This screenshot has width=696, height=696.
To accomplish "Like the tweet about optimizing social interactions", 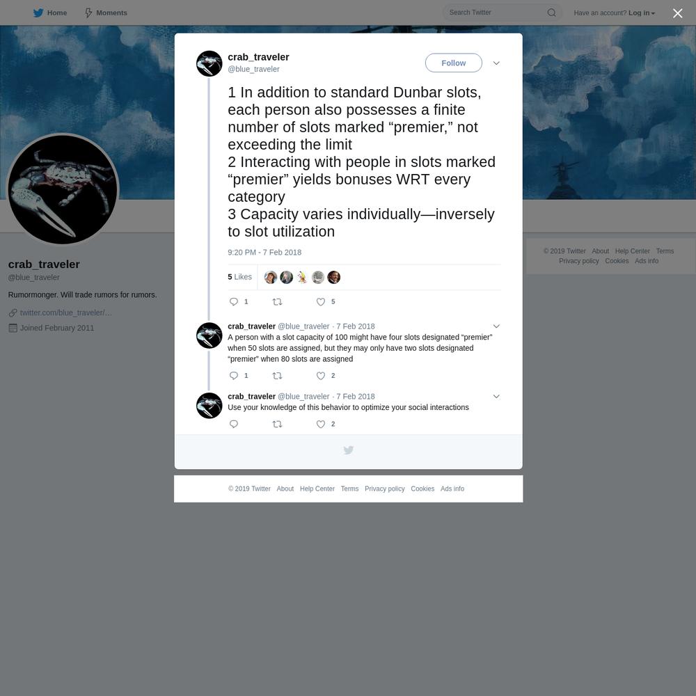I will coord(320,425).
